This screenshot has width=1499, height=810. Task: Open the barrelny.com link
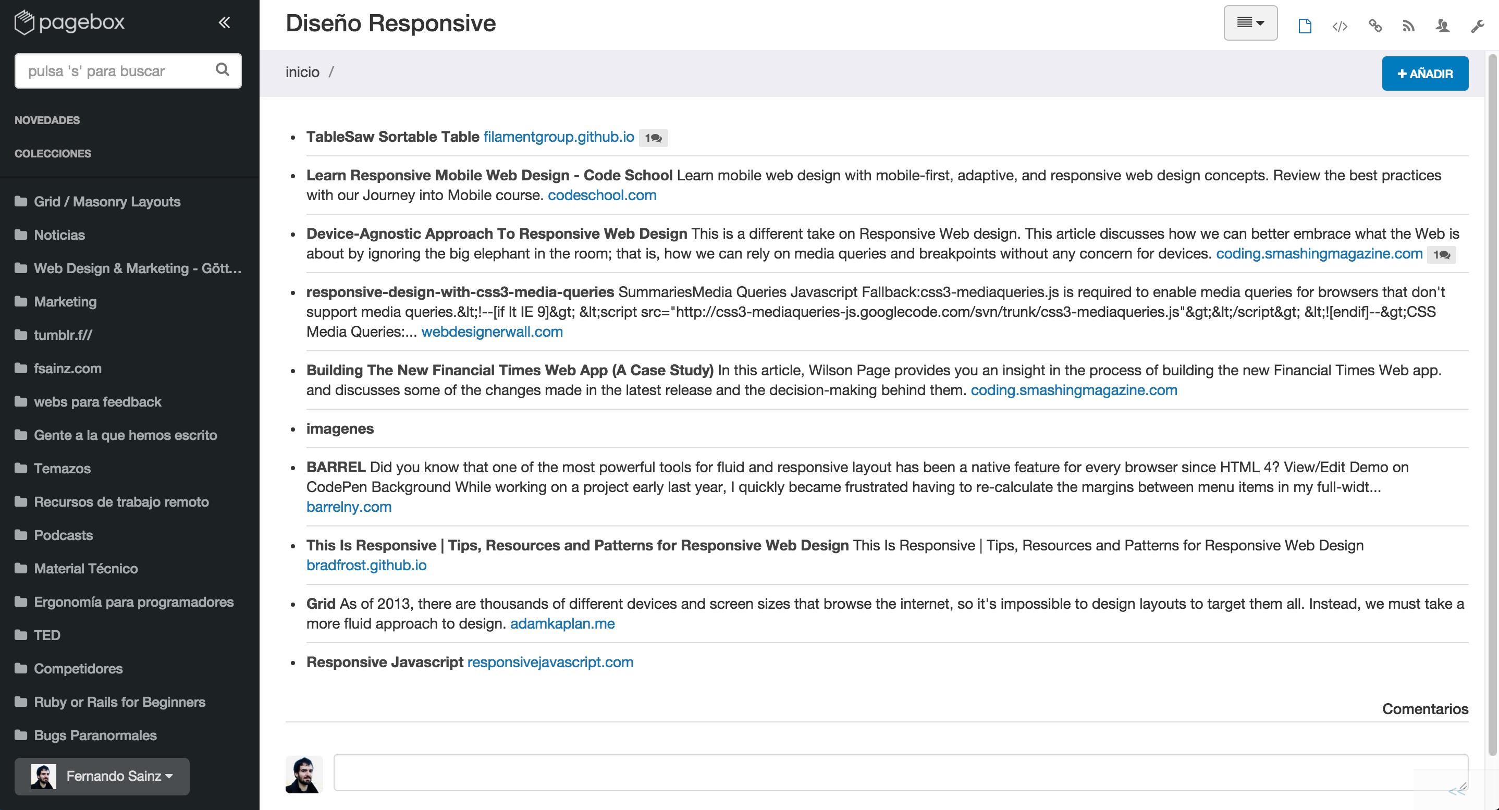click(349, 507)
